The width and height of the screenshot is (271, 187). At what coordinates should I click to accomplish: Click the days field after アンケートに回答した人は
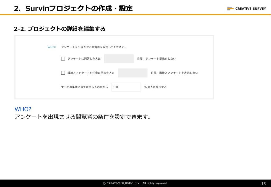(x=119, y=59)
